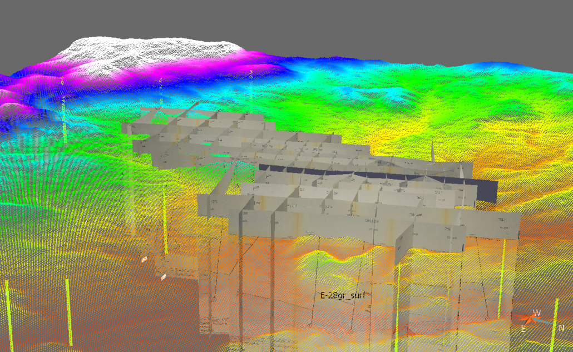Click the W label on the compass

click(x=536, y=313)
